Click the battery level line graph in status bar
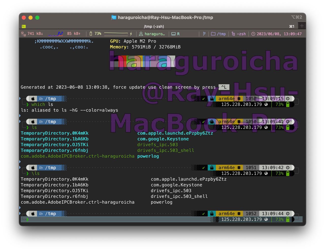The height and width of the screenshot is (251, 325). point(116,33)
